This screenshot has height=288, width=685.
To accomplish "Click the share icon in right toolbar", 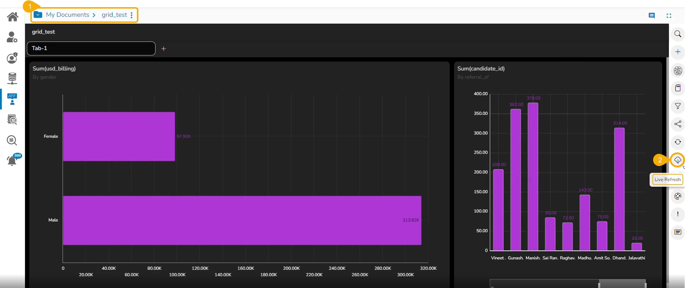I will tap(677, 124).
